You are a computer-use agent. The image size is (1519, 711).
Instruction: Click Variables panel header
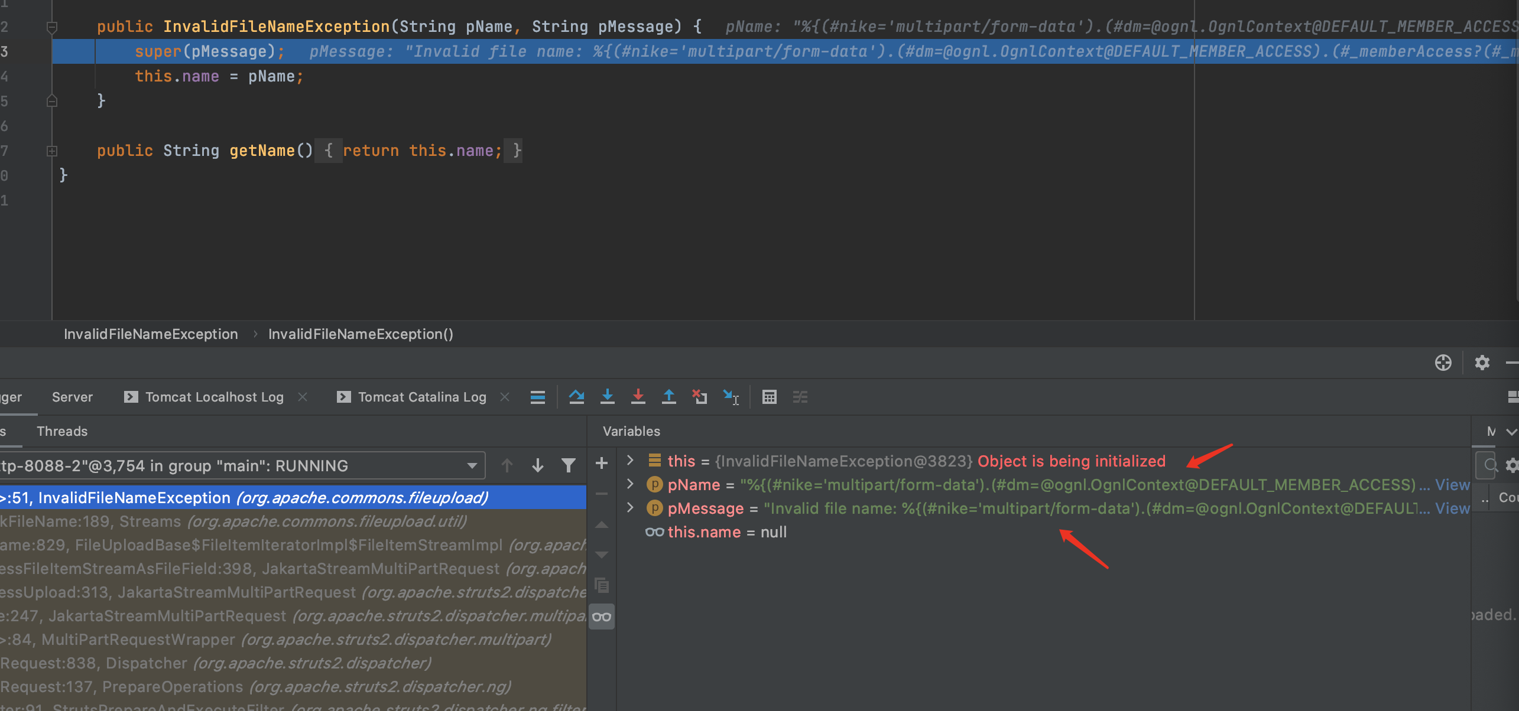(631, 432)
